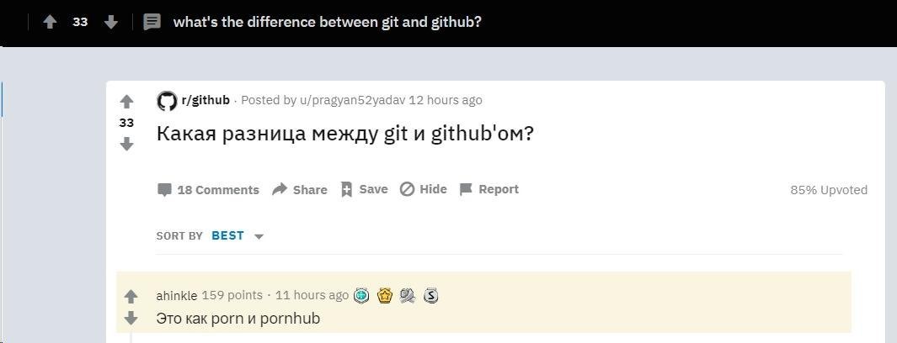
Task: Downvote ahinkle's comment
Action: 131,319
